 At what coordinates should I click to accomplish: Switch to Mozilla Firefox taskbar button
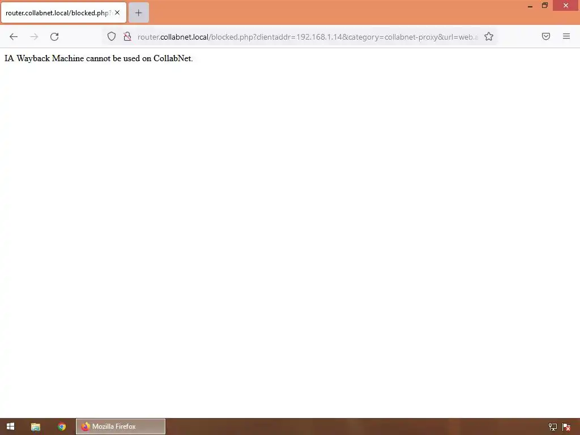pyautogui.click(x=121, y=427)
